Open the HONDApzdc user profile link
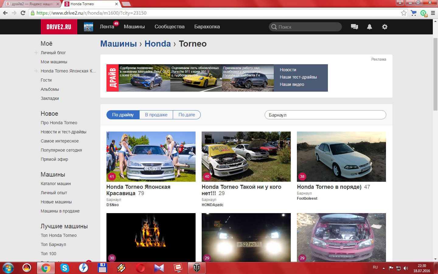This screenshot has width=438, height=274. (x=213, y=205)
